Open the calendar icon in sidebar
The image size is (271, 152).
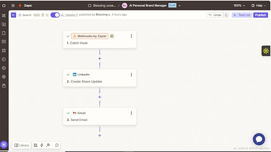4,50
